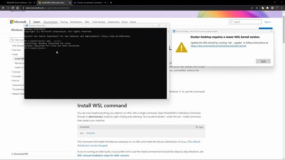Click the Docker Desktop dialog title icon
The height and width of the screenshot is (160, 285).
pos(174,32)
